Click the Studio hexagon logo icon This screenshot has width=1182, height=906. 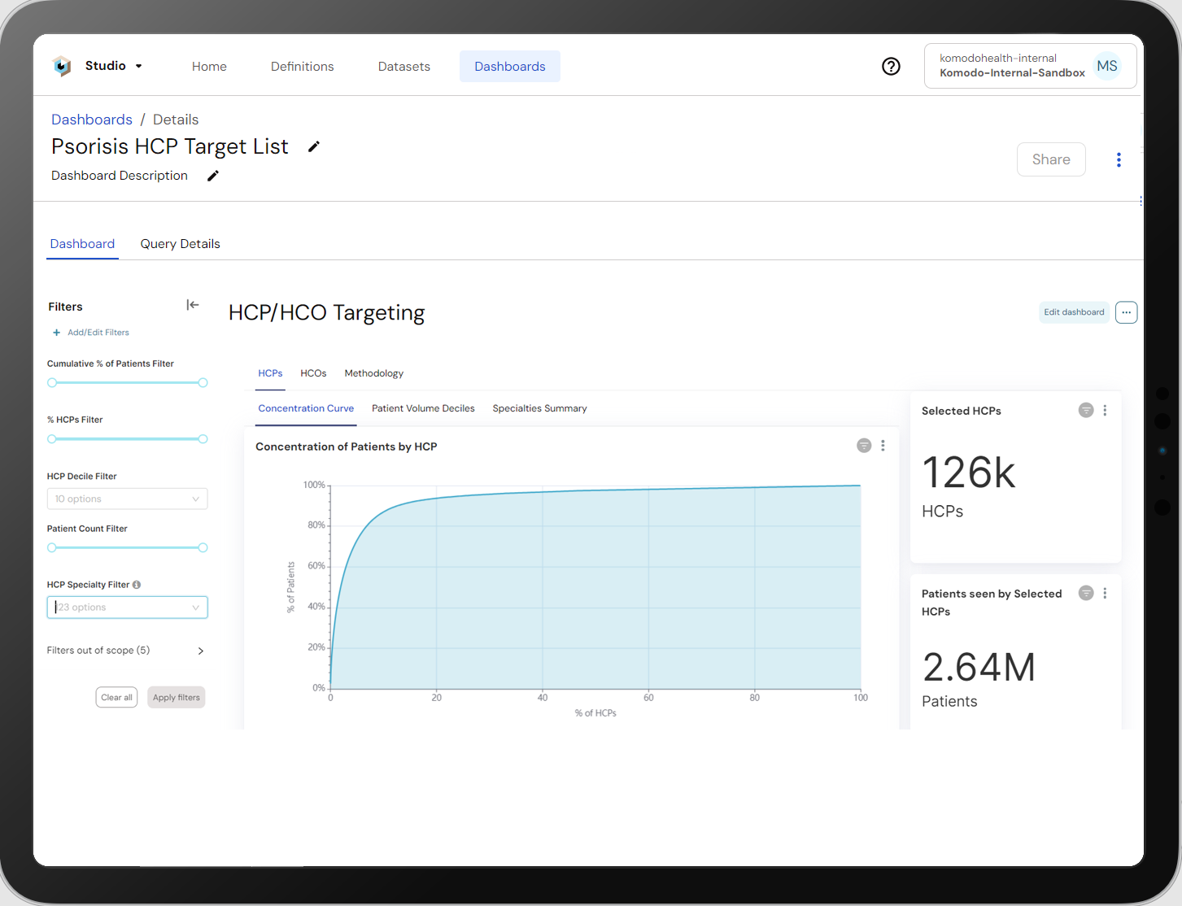(62, 66)
